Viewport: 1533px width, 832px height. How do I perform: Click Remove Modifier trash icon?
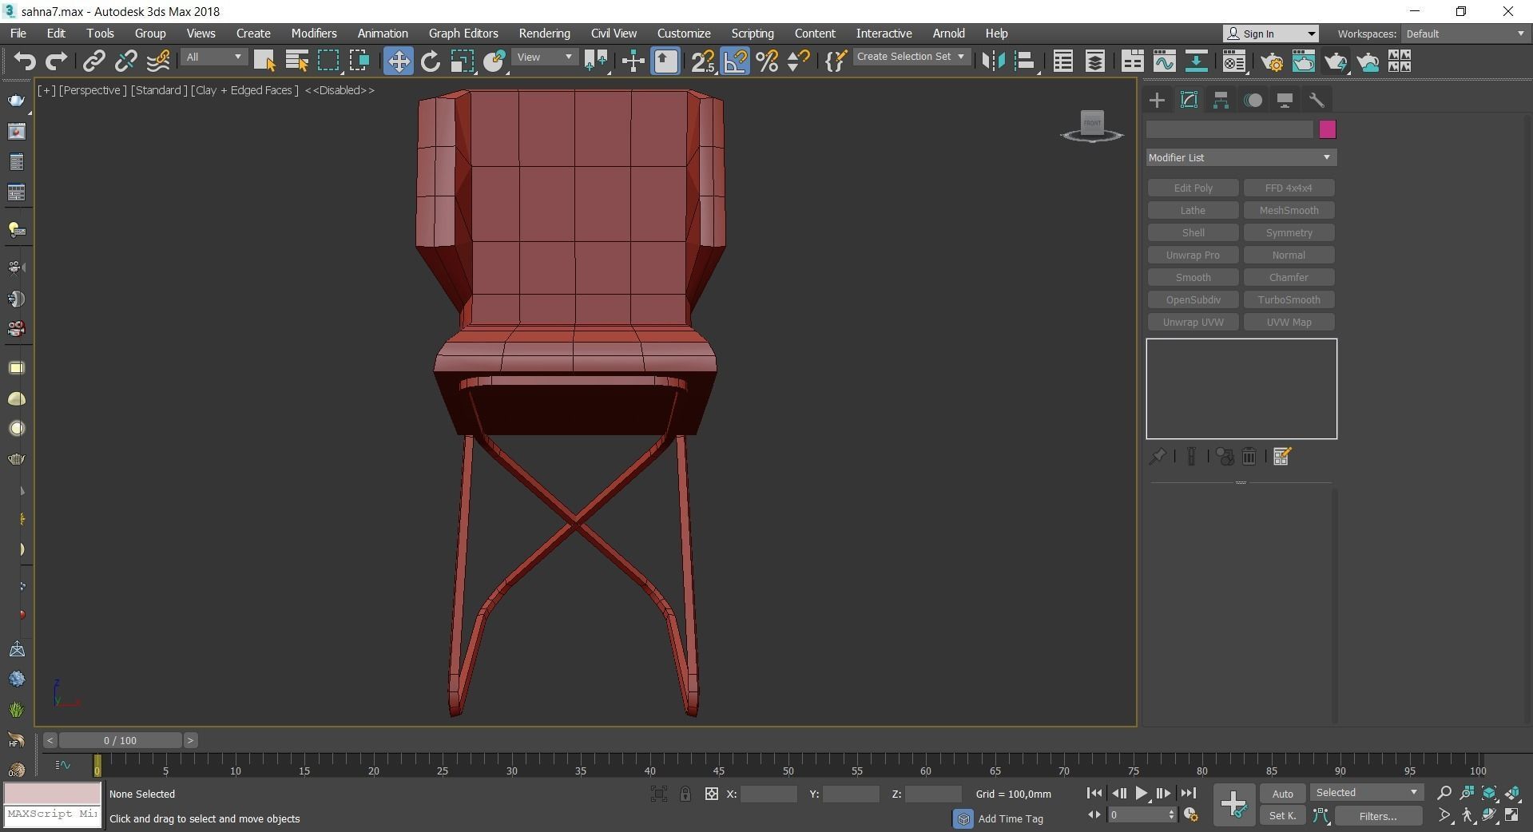coord(1249,456)
